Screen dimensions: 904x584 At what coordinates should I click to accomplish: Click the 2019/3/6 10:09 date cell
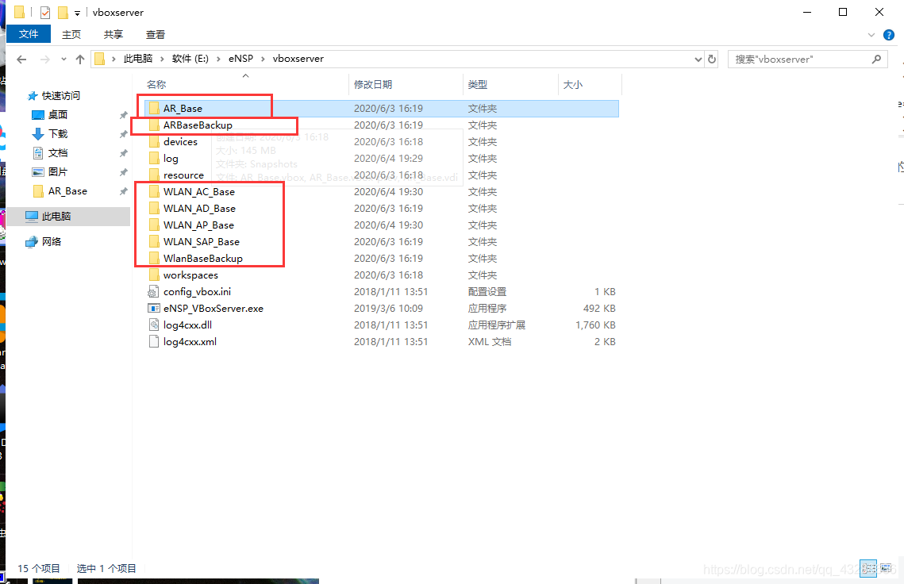coord(389,309)
